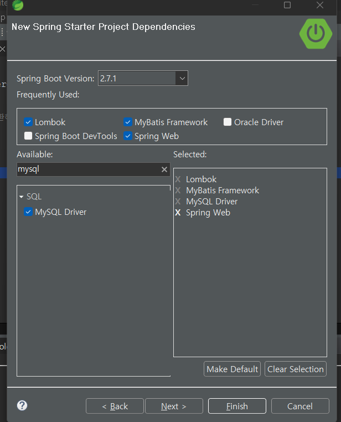Click the Make Default button
The height and width of the screenshot is (422, 341).
tap(232, 369)
